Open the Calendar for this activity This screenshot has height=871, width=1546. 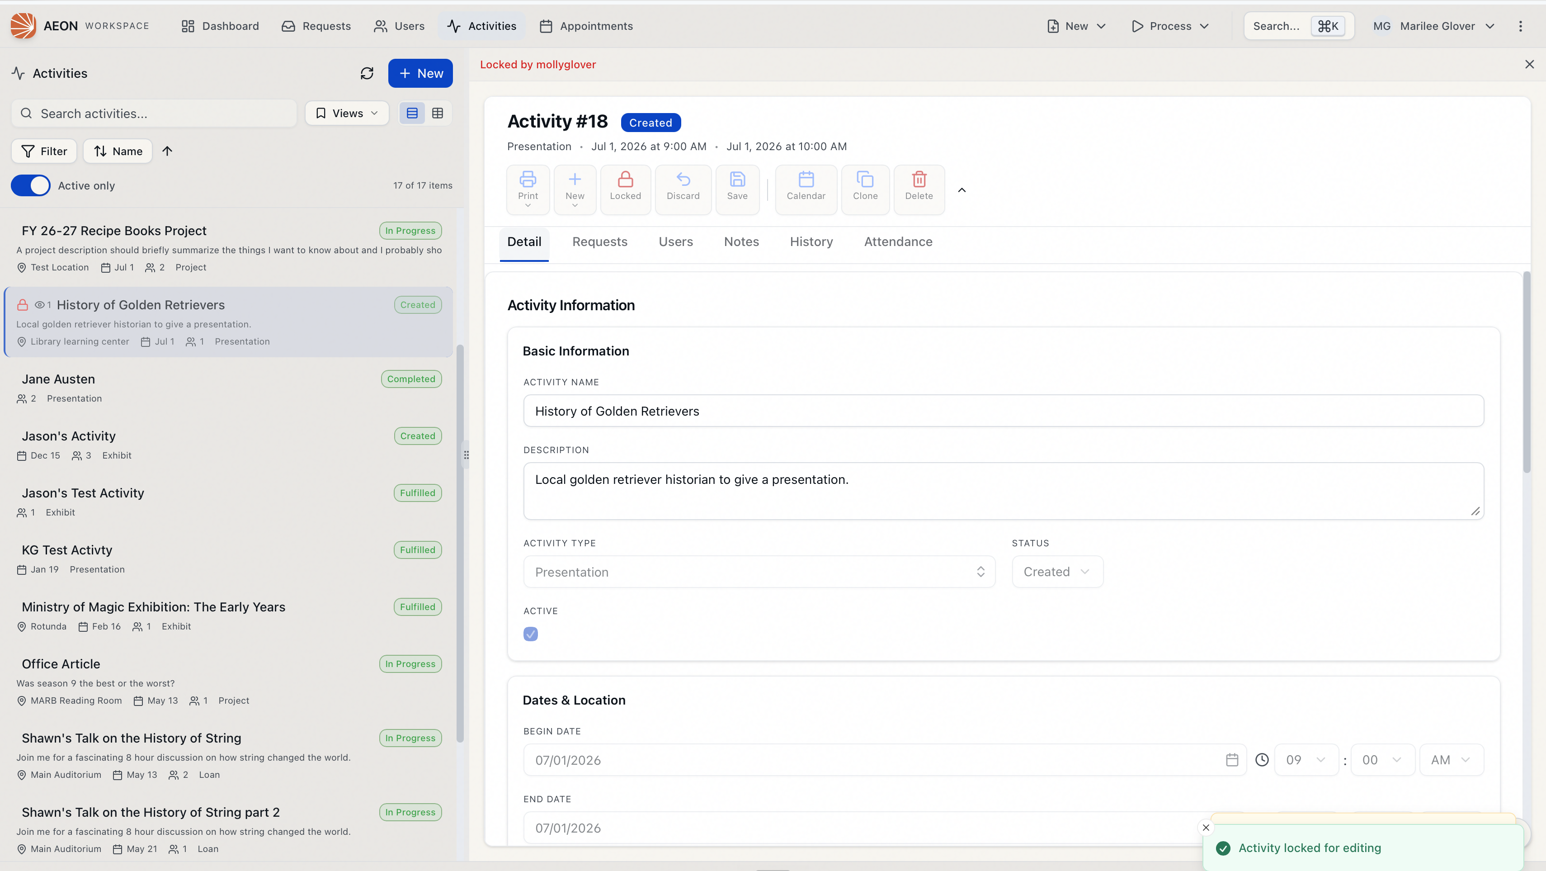click(806, 189)
